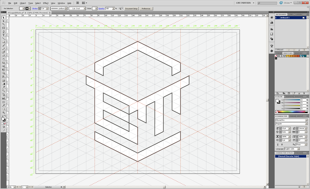Image resolution: width=310 pixels, height=189 pixels.
Task: Select the Type tool
Action: coord(3,35)
